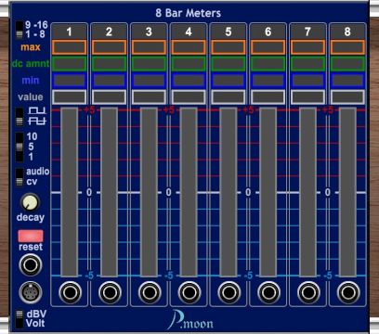Click the red reset button

click(x=31, y=236)
